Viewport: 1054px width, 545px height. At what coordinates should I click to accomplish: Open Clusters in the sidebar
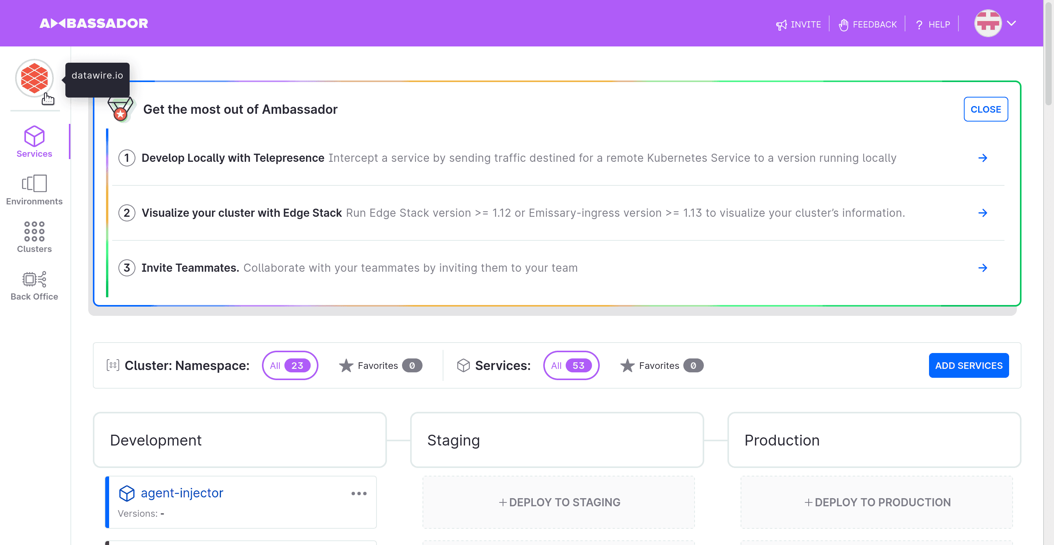coord(34,237)
